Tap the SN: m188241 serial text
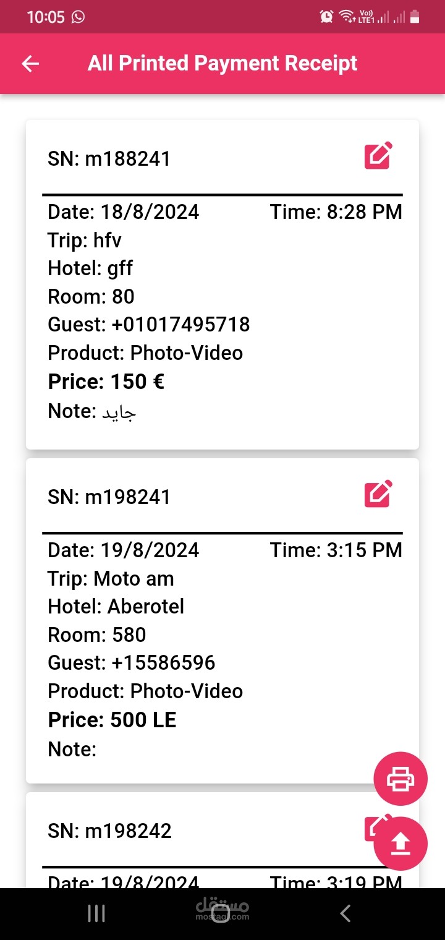 (109, 159)
